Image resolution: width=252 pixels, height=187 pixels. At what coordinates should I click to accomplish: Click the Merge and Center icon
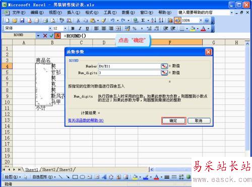point(118,29)
